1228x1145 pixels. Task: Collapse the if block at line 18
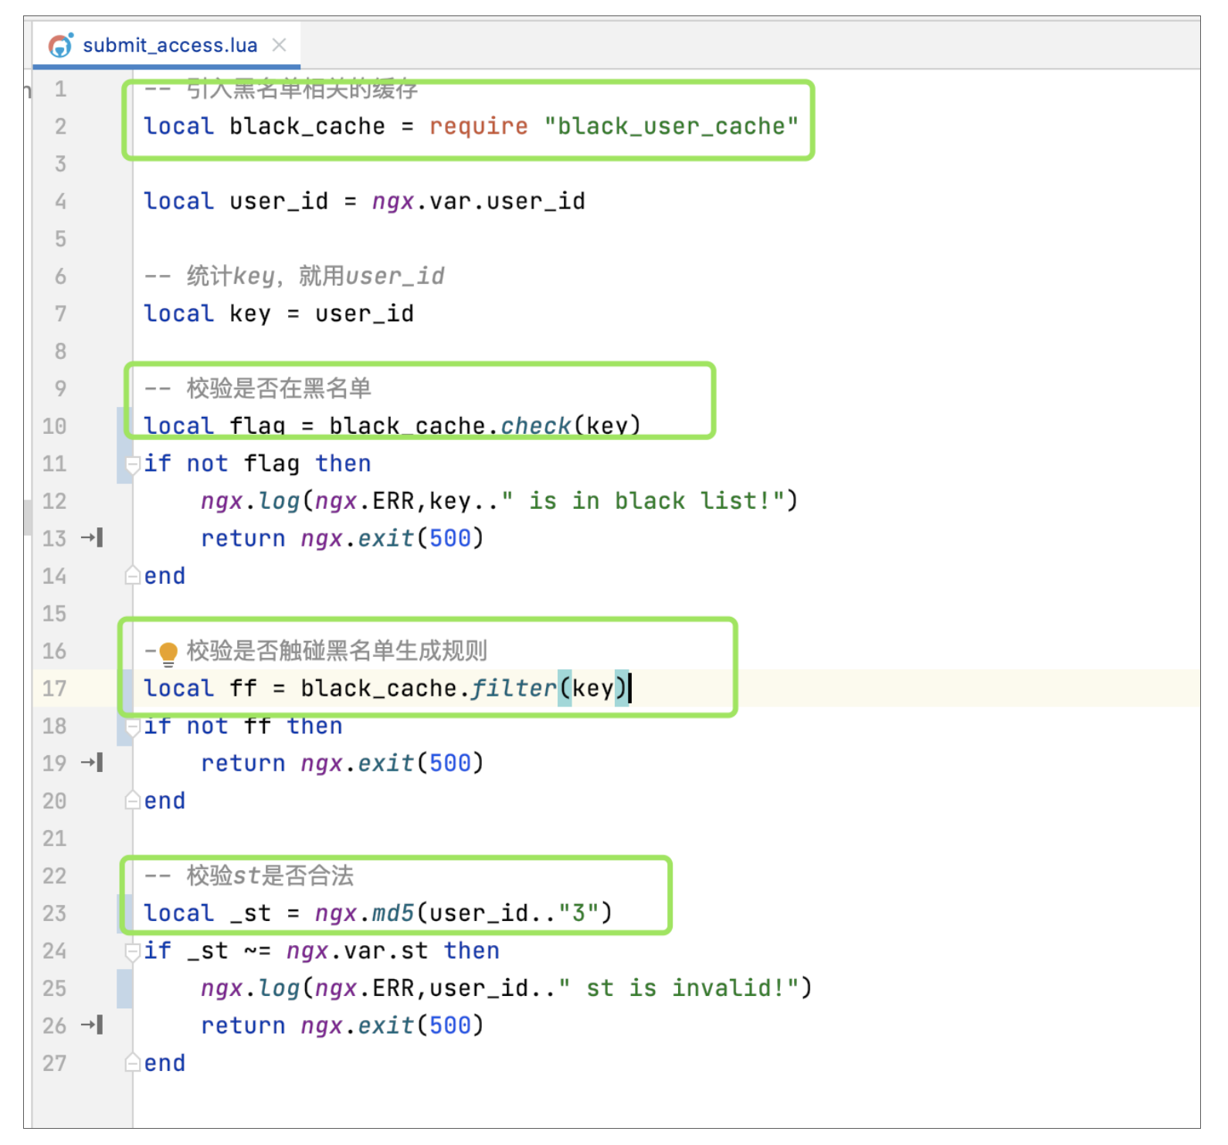pyautogui.click(x=132, y=727)
